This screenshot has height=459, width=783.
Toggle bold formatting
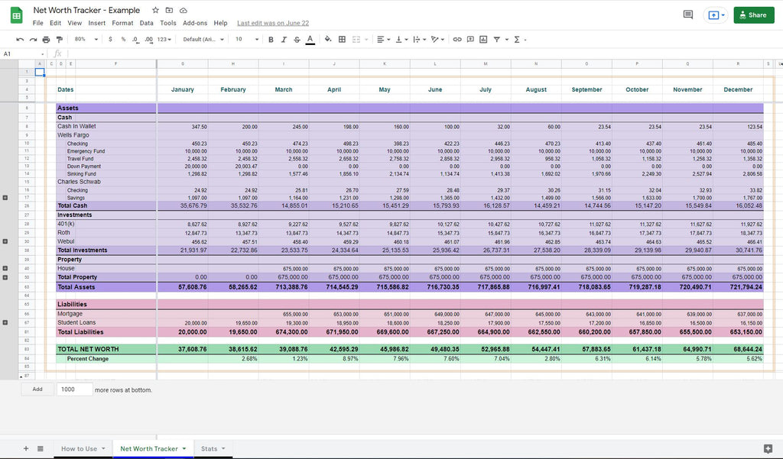tap(271, 39)
